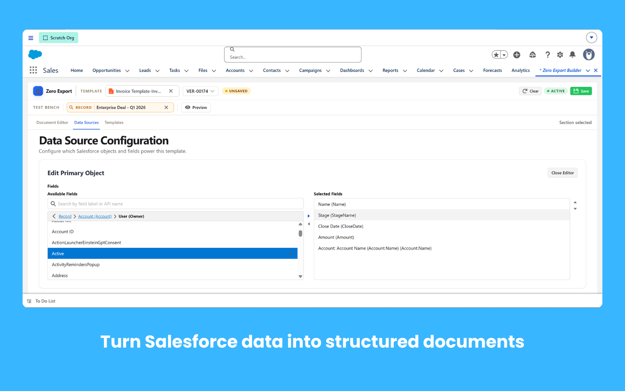The image size is (625, 391).
Task: Open the round dropdown at top right
Action: point(591,38)
